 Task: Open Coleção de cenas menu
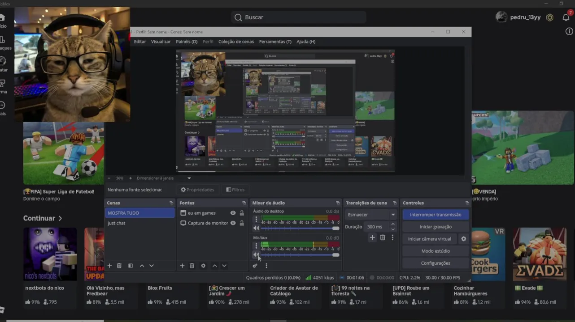tap(236, 42)
